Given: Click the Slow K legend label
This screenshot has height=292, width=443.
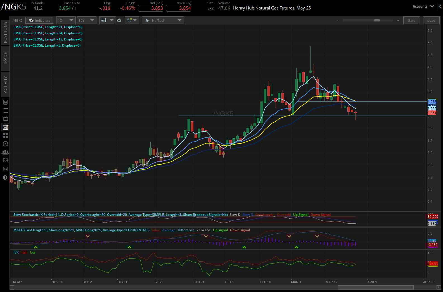Looking at the screenshot, I should tap(235, 215).
